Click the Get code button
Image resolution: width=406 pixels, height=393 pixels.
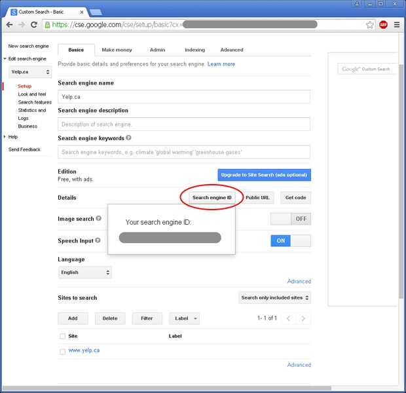click(296, 198)
